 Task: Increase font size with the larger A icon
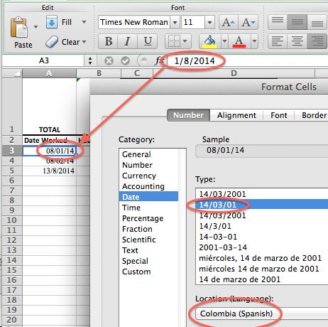coord(229,22)
